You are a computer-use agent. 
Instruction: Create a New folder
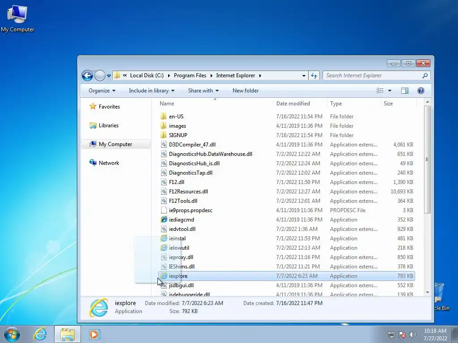pyautogui.click(x=246, y=91)
